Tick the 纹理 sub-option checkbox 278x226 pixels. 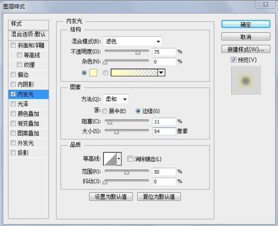coord(19,65)
